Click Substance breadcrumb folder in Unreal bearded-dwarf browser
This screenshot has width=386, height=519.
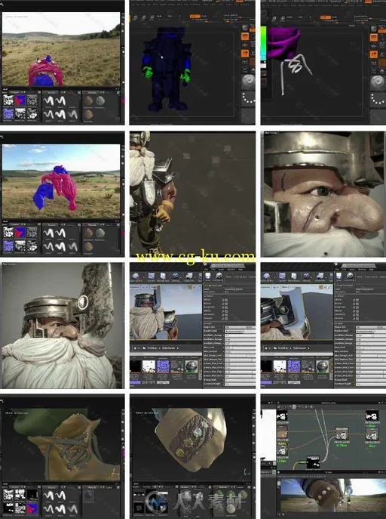[168, 348]
